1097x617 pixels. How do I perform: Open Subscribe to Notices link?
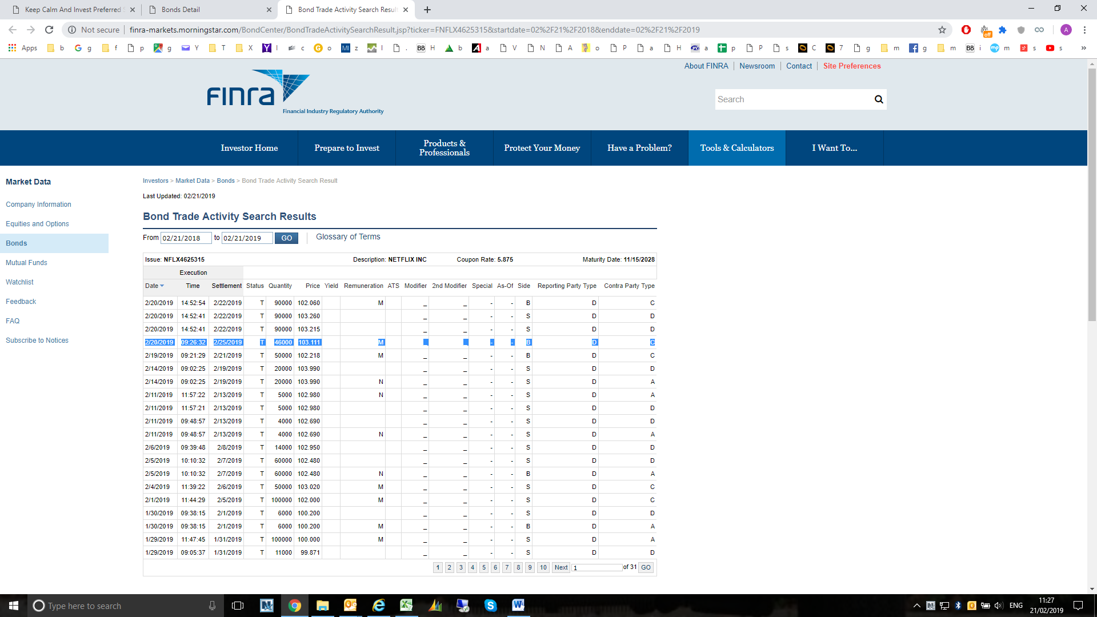tap(37, 340)
